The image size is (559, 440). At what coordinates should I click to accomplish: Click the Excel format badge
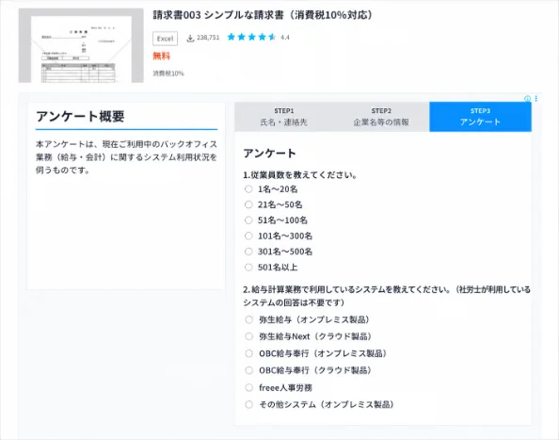165,39
